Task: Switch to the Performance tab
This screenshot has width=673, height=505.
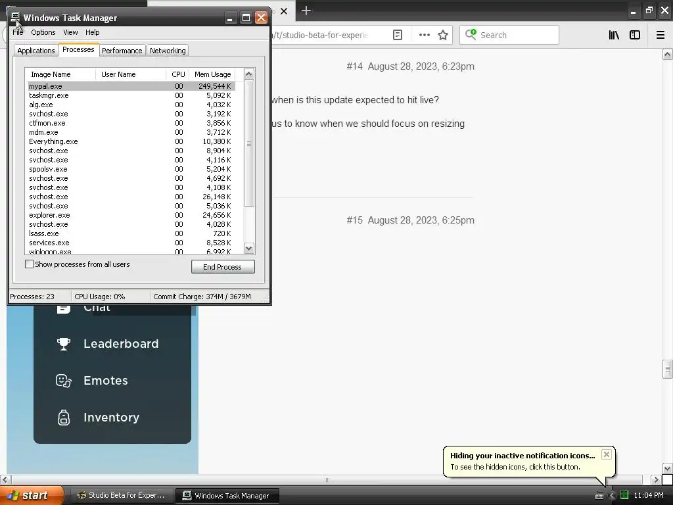Action: pos(122,50)
